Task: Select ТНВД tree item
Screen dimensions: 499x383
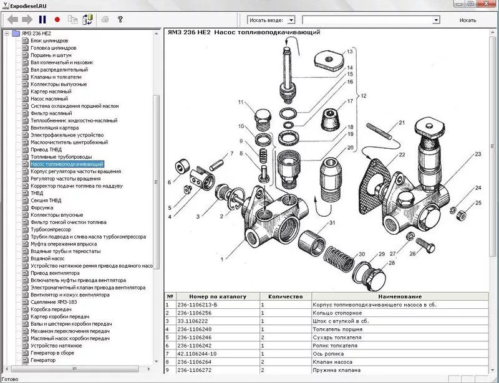Action: pyautogui.click(x=37, y=193)
